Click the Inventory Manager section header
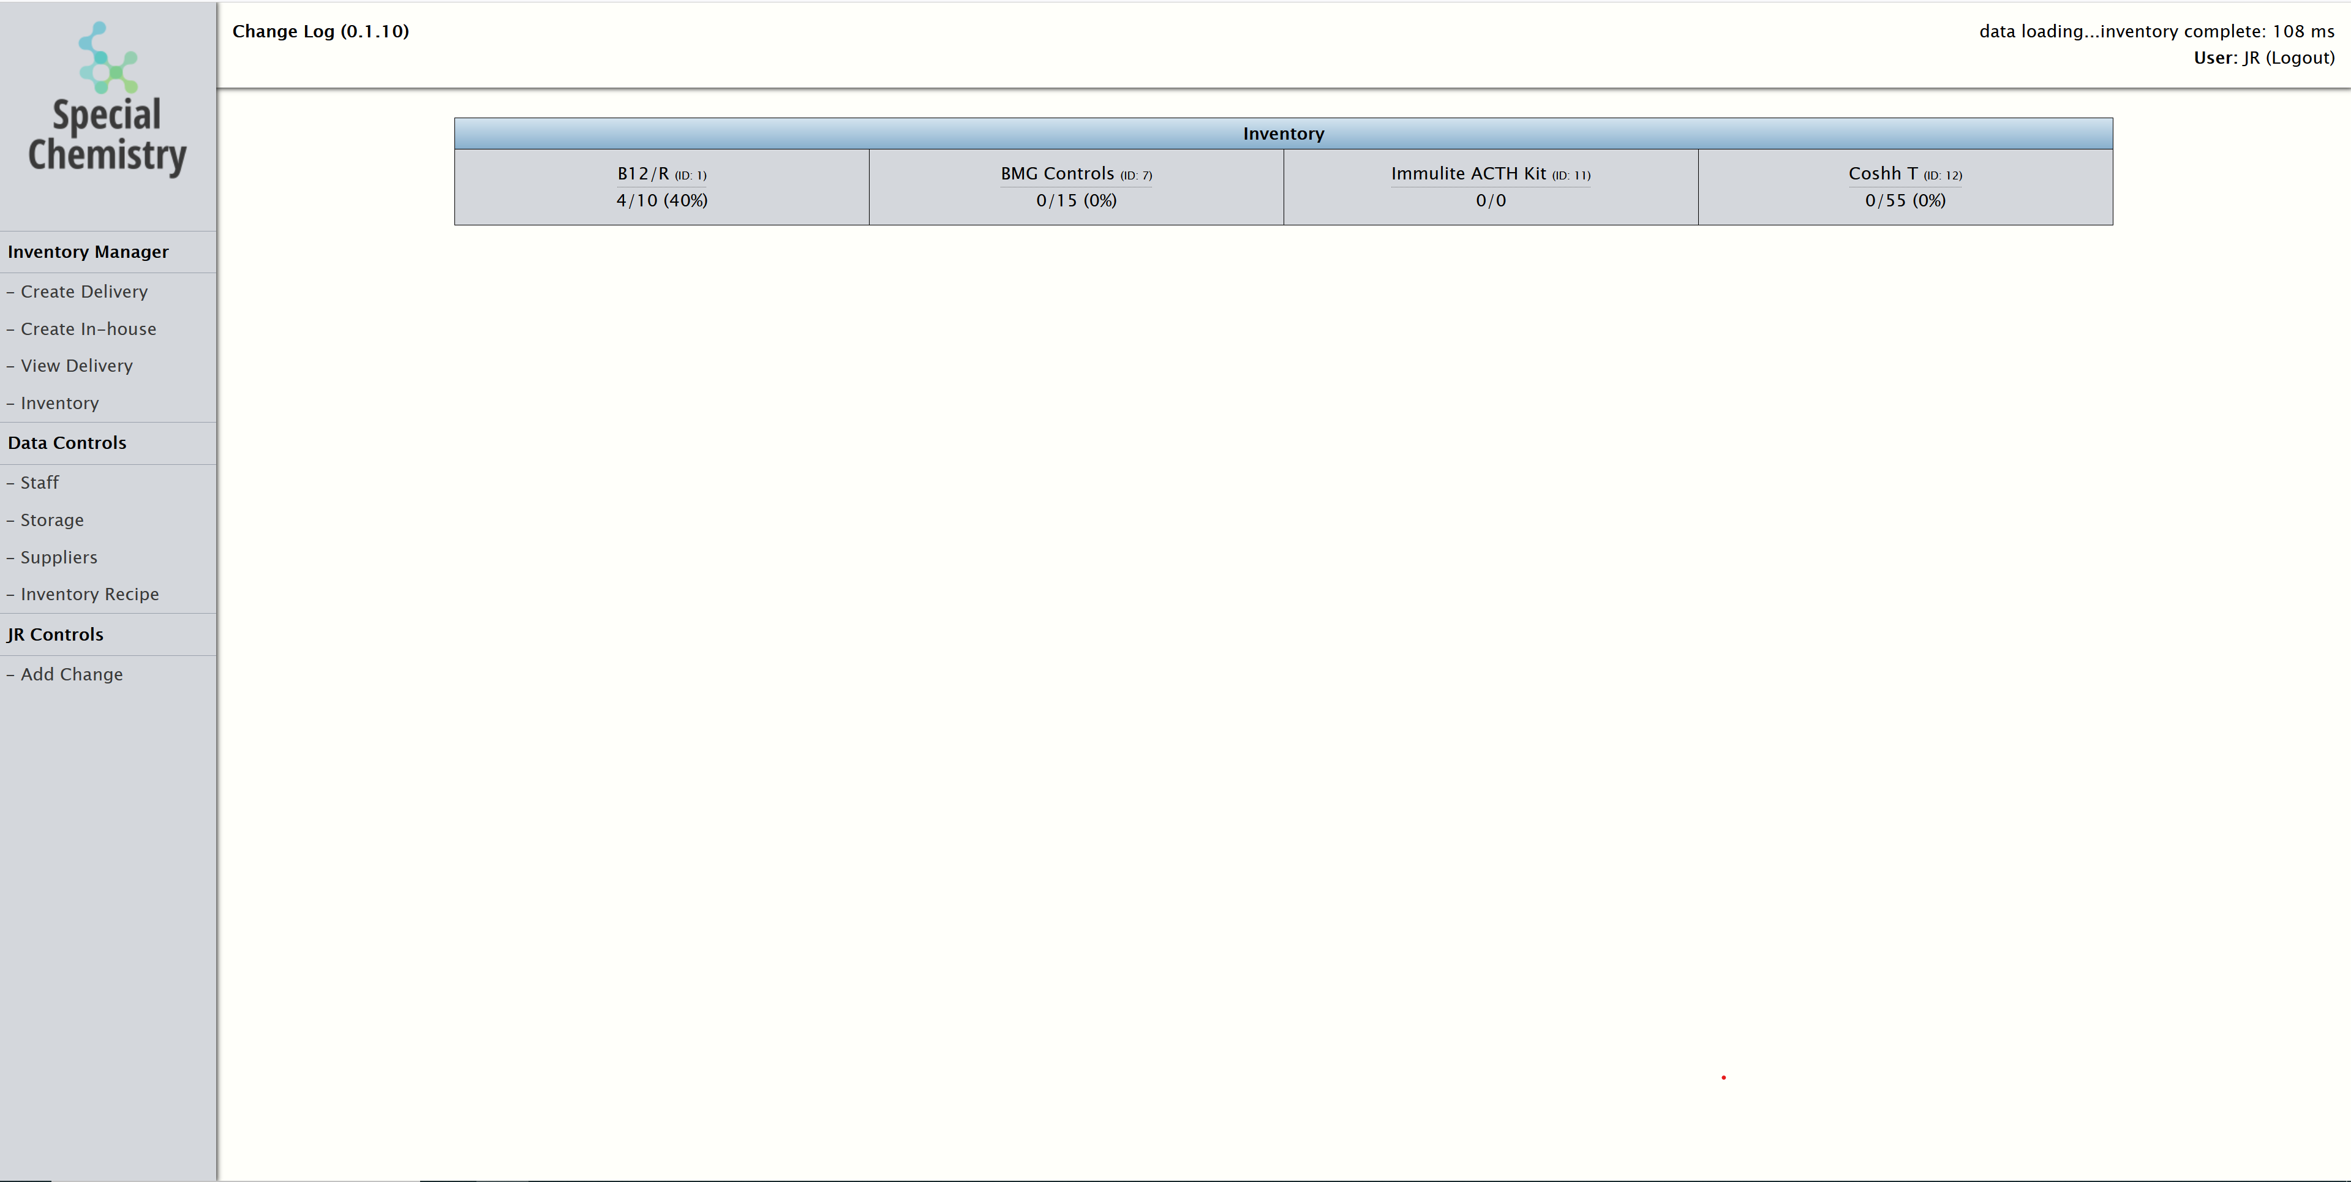Viewport: 2351px width, 1182px height. click(x=88, y=252)
